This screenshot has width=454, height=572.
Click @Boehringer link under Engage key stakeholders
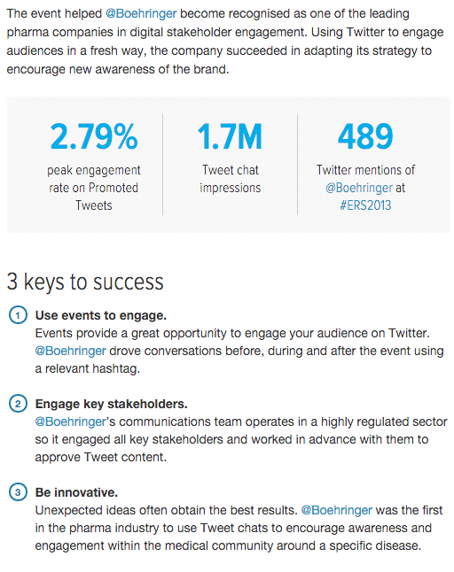(x=70, y=421)
